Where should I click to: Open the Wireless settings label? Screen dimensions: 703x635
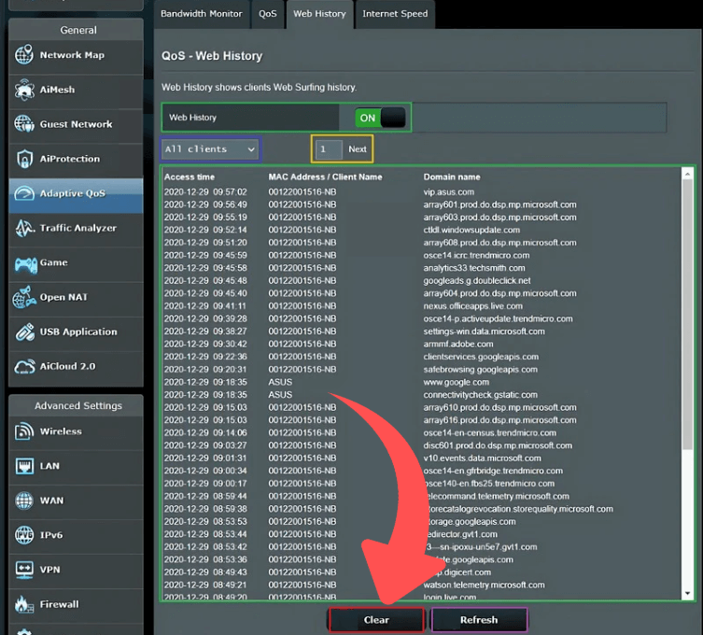point(61,431)
